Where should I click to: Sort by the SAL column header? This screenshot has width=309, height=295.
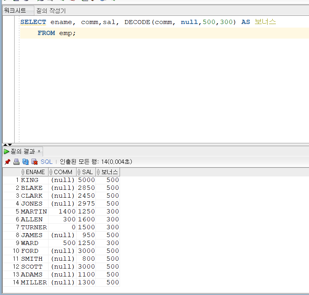point(86,172)
